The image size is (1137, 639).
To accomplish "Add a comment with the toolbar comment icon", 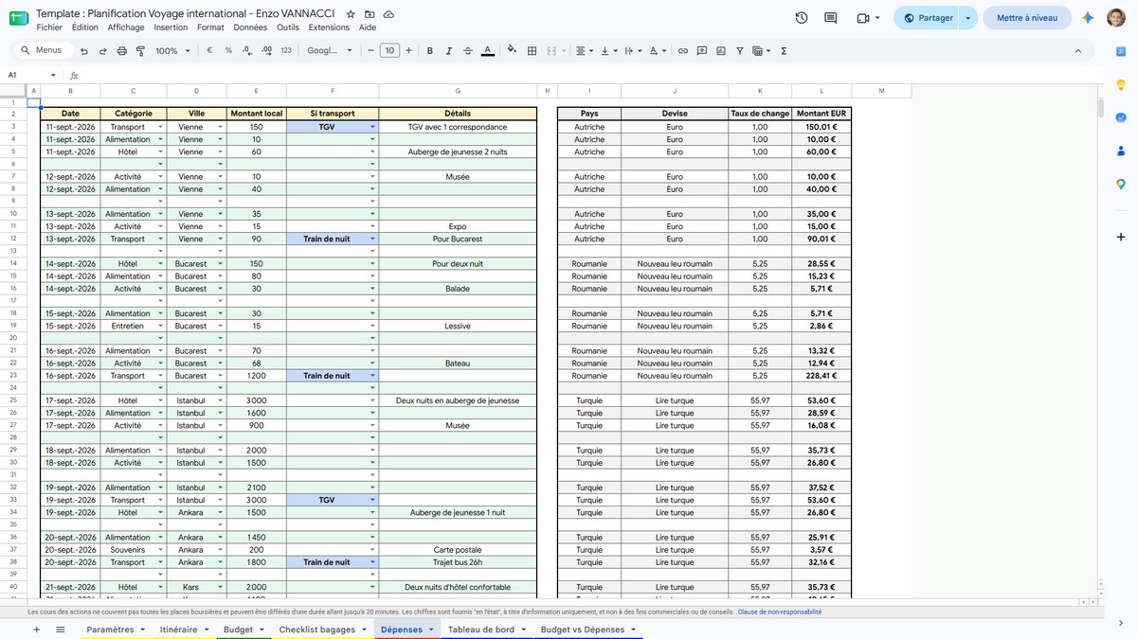I will (702, 51).
